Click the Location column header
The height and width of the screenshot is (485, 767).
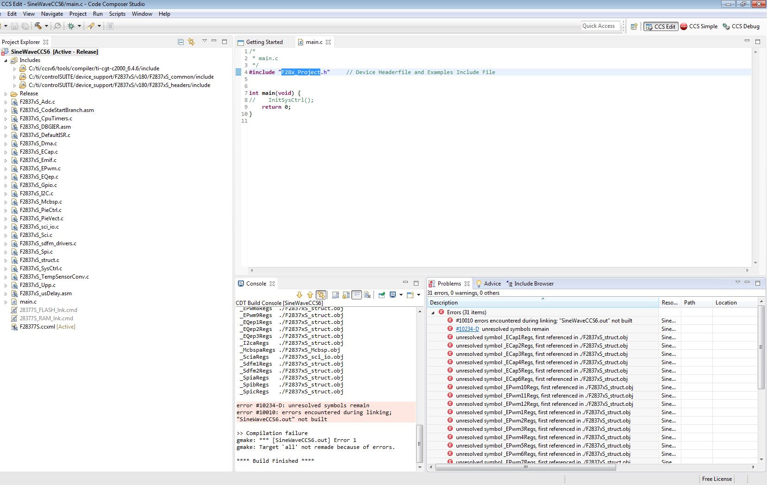(x=735, y=303)
